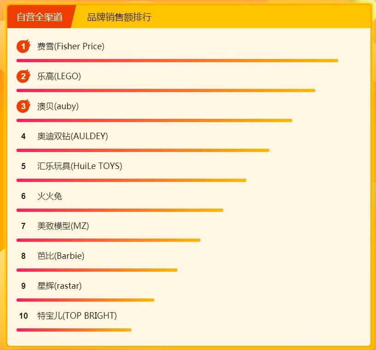This screenshot has height=350, width=376.
Task: Click the Fisher Price sales bar
Action: click(177, 60)
